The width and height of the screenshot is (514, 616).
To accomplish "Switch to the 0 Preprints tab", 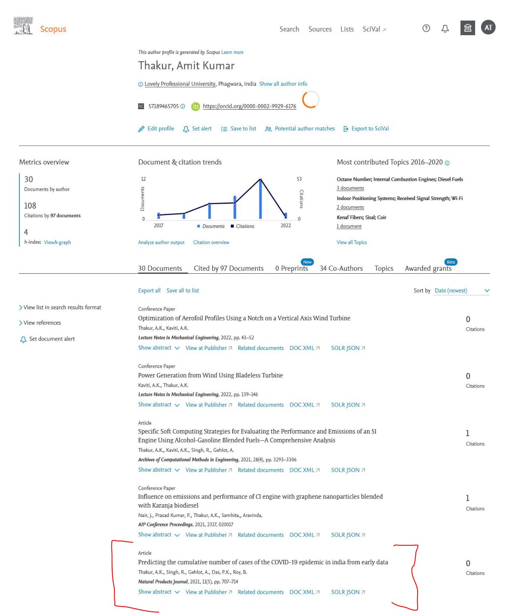I will pos(291,268).
